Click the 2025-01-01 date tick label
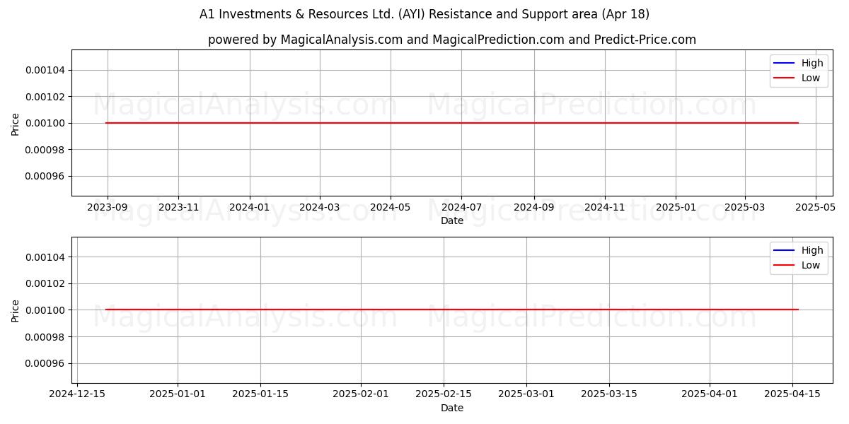The image size is (849, 424). 178,394
